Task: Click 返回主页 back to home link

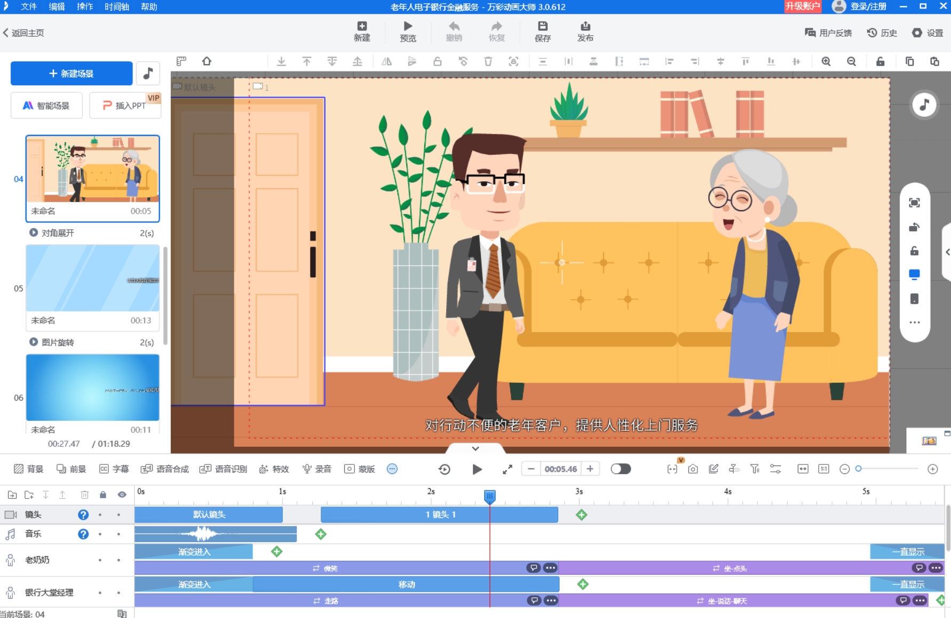Action: [x=23, y=33]
